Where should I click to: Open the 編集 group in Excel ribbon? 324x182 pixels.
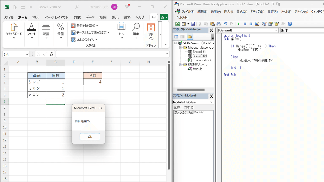[136, 31]
